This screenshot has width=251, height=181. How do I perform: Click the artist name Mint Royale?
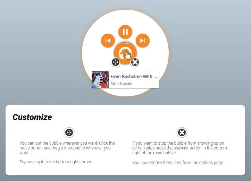[122, 84]
